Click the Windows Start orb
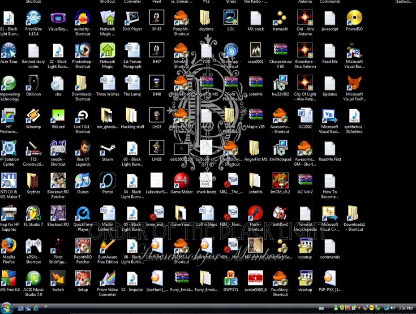This screenshot has height=314, width=416. coord(6,308)
